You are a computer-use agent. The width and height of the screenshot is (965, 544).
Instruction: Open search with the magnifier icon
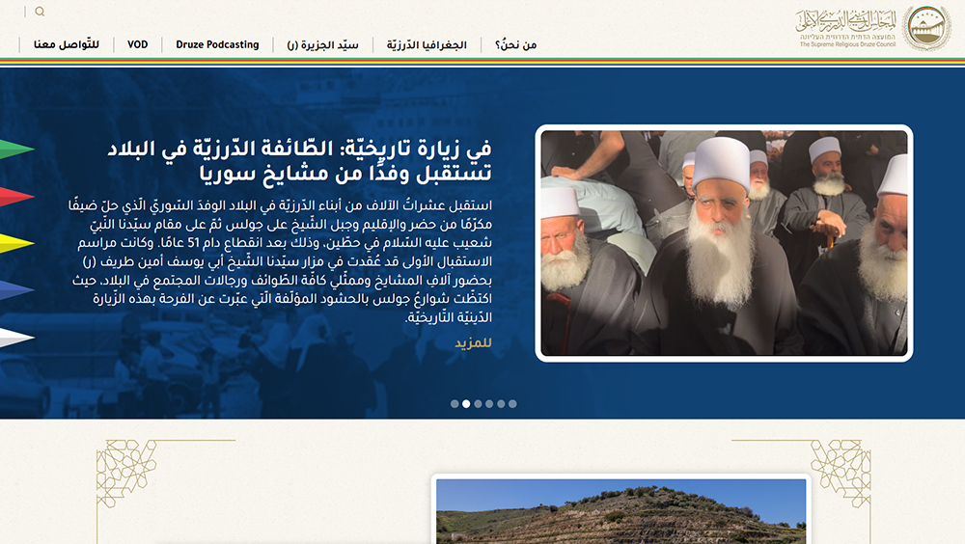point(40,12)
